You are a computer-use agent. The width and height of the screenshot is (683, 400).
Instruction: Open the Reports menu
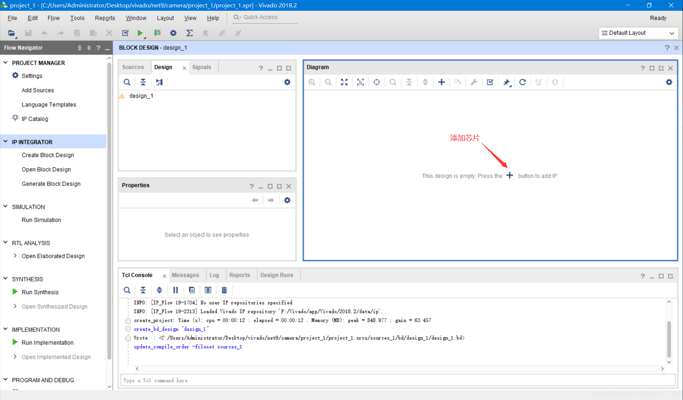pyautogui.click(x=105, y=18)
